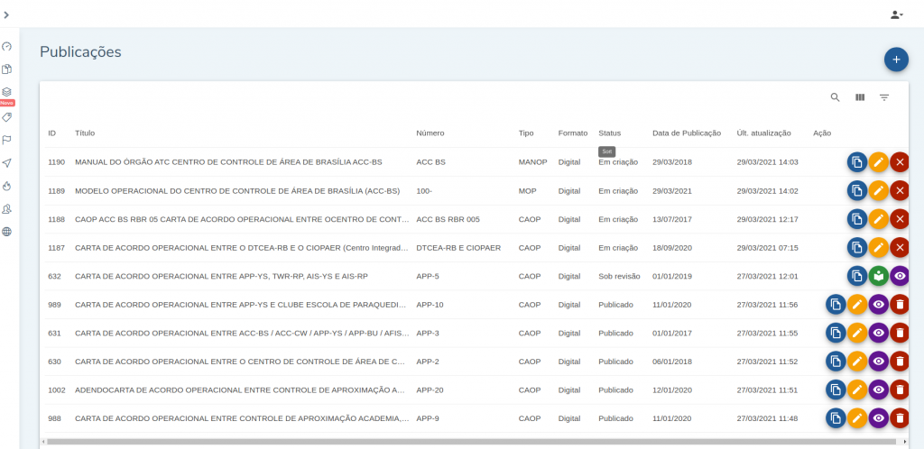Copy publication 632 with duplicate icon

[x=857, y=276]
